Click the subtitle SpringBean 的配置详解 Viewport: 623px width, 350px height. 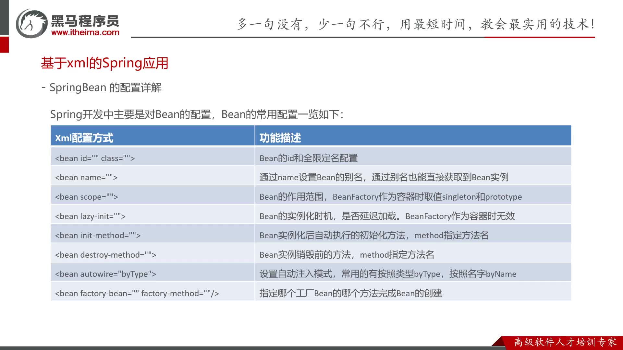(x=105, y=87)
